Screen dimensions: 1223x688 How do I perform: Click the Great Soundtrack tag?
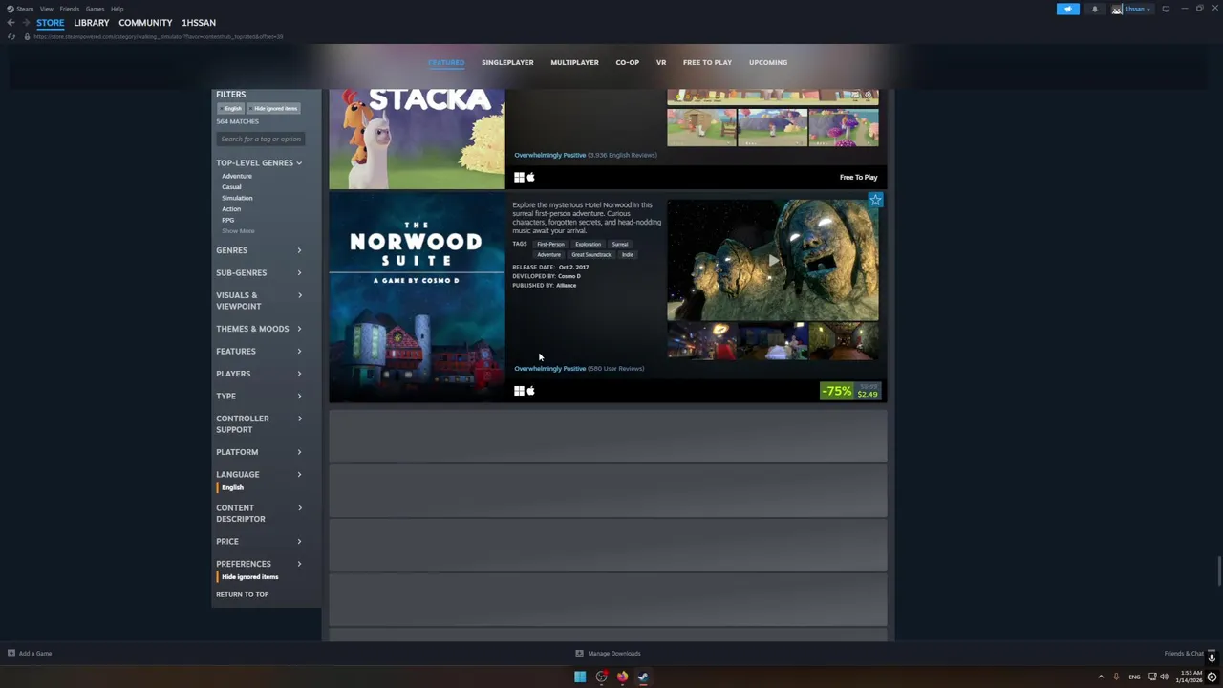point(591,255)
